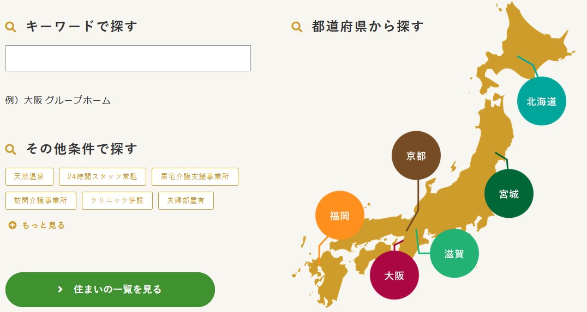This screenshot has width=587, height=312.
Task: Select the 天然温泉 condition tag
Action: (x=29, y=177)
